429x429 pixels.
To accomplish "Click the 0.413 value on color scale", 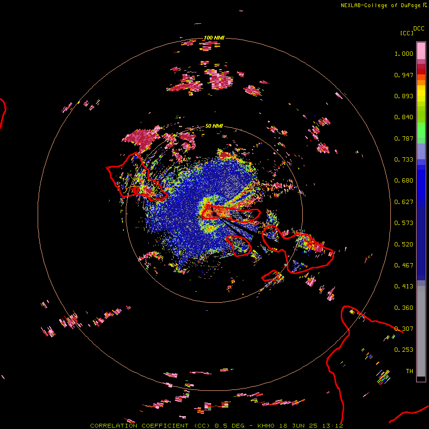I will coord(404,286).
